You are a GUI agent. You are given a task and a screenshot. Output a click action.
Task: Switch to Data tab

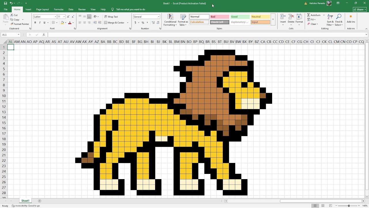point(71,10)
